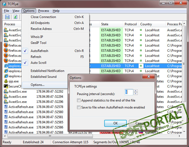Close the Options dialog with the X button
This screenshot has height=147, width=189.
click(149, 76)
